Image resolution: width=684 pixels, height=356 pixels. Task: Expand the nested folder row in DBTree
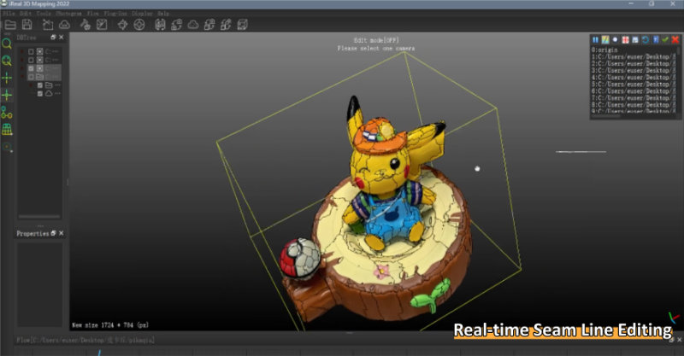(x=31, y=85)
